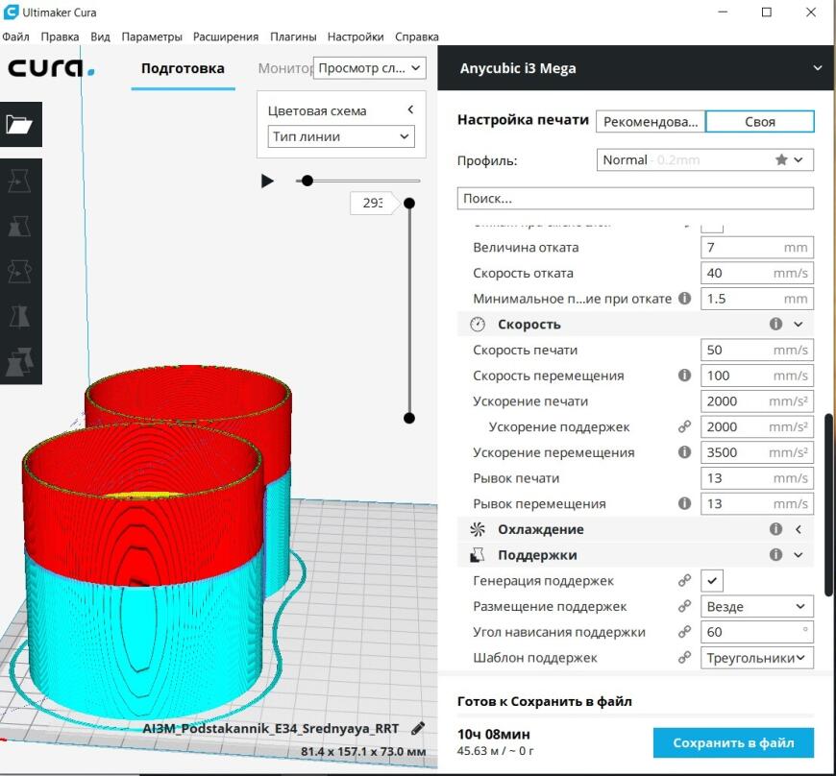Click info icon of Скорость section

coord(775,324)
